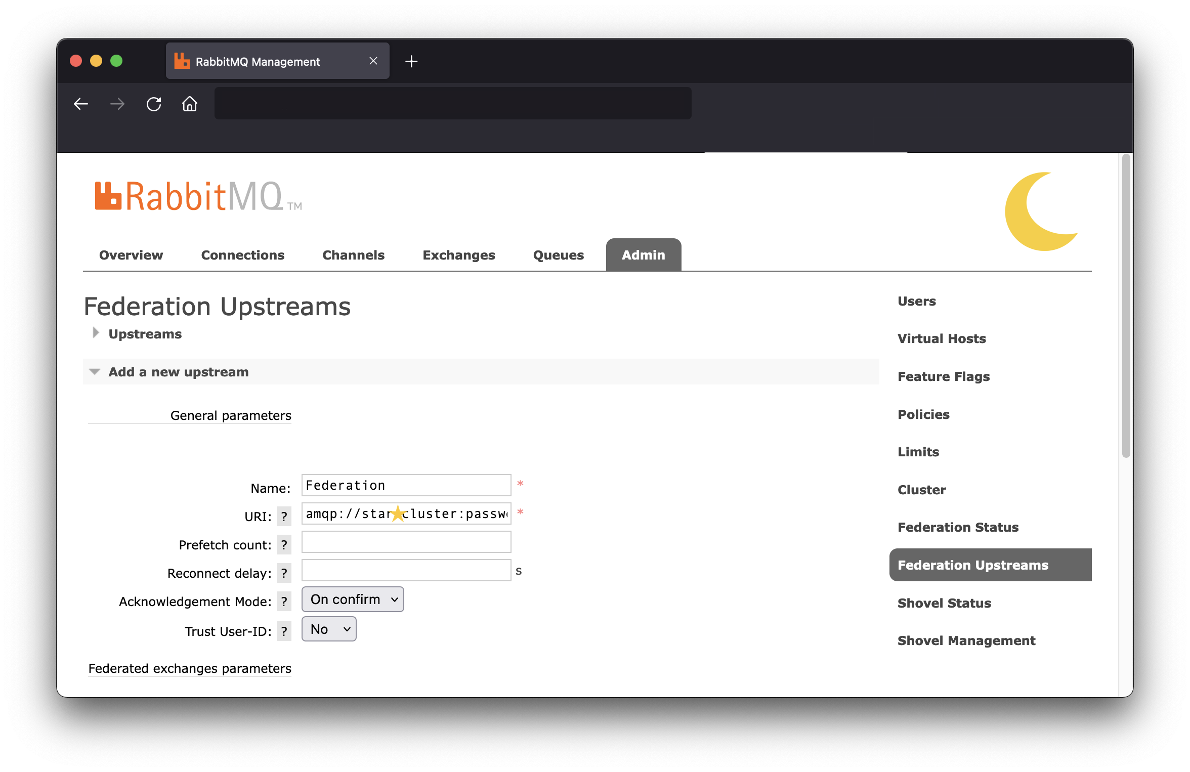The height and width of the screenshot is (772, 1190).
Task: Open Policies in the sidebar
Action: point(923,414)
